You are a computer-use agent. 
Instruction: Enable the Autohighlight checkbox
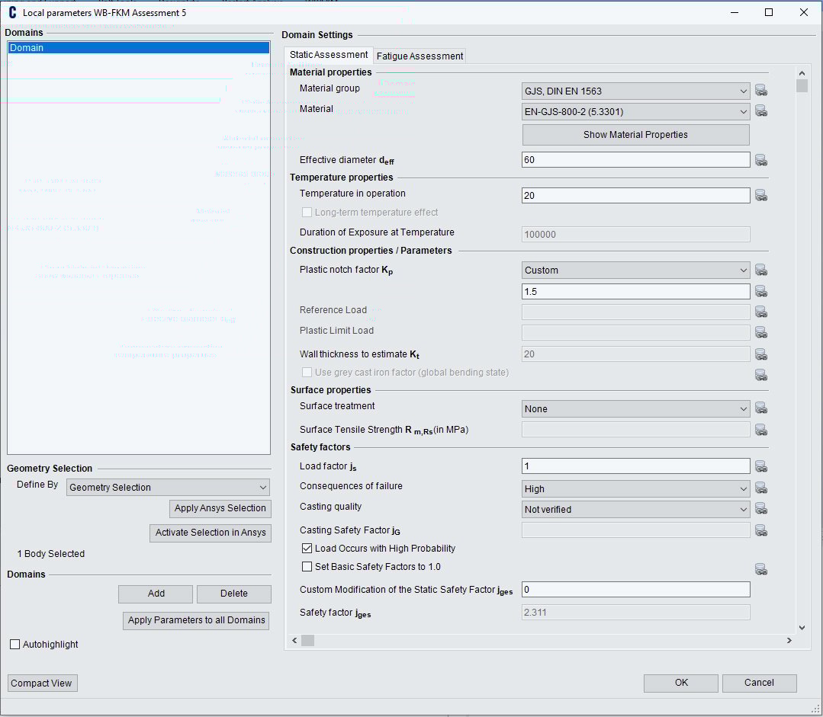[x=14, y=644]
